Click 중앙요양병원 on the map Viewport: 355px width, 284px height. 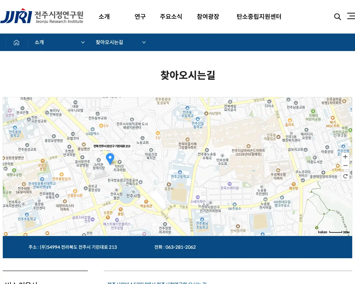[x=54, y=141]
